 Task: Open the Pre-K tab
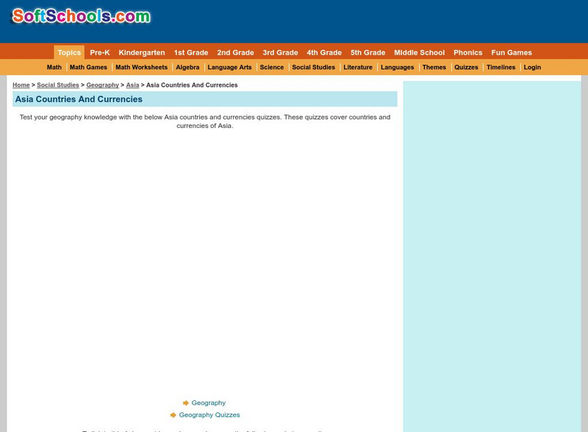click(100, 52)
